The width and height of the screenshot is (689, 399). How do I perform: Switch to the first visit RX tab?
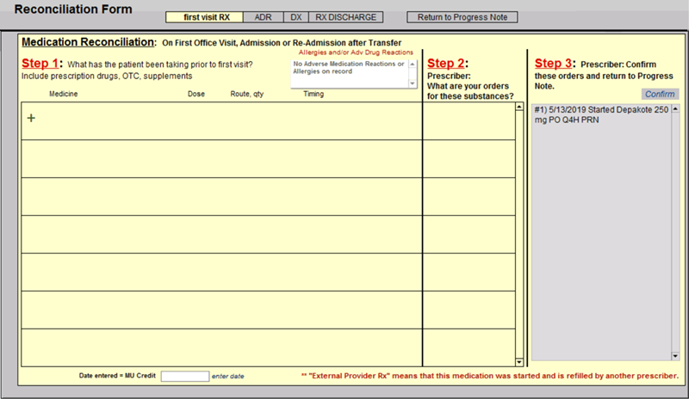tap(206, 17)
